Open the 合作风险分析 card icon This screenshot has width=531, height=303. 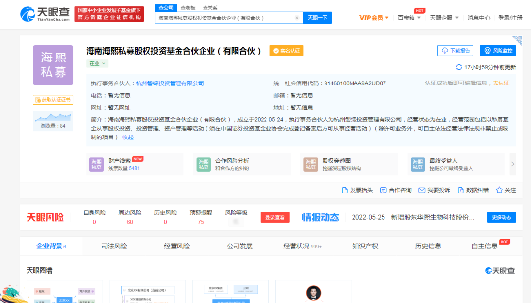[x=204, y=165]
